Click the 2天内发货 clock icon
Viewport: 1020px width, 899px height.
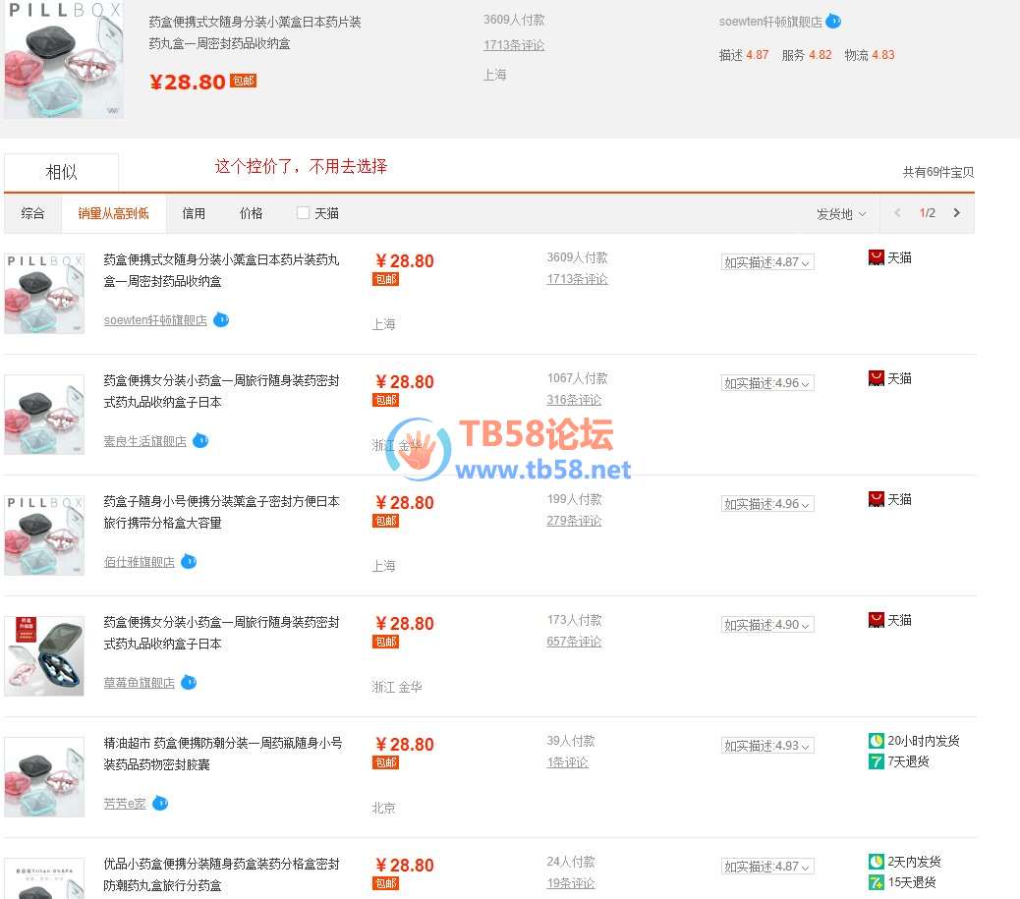877,862
